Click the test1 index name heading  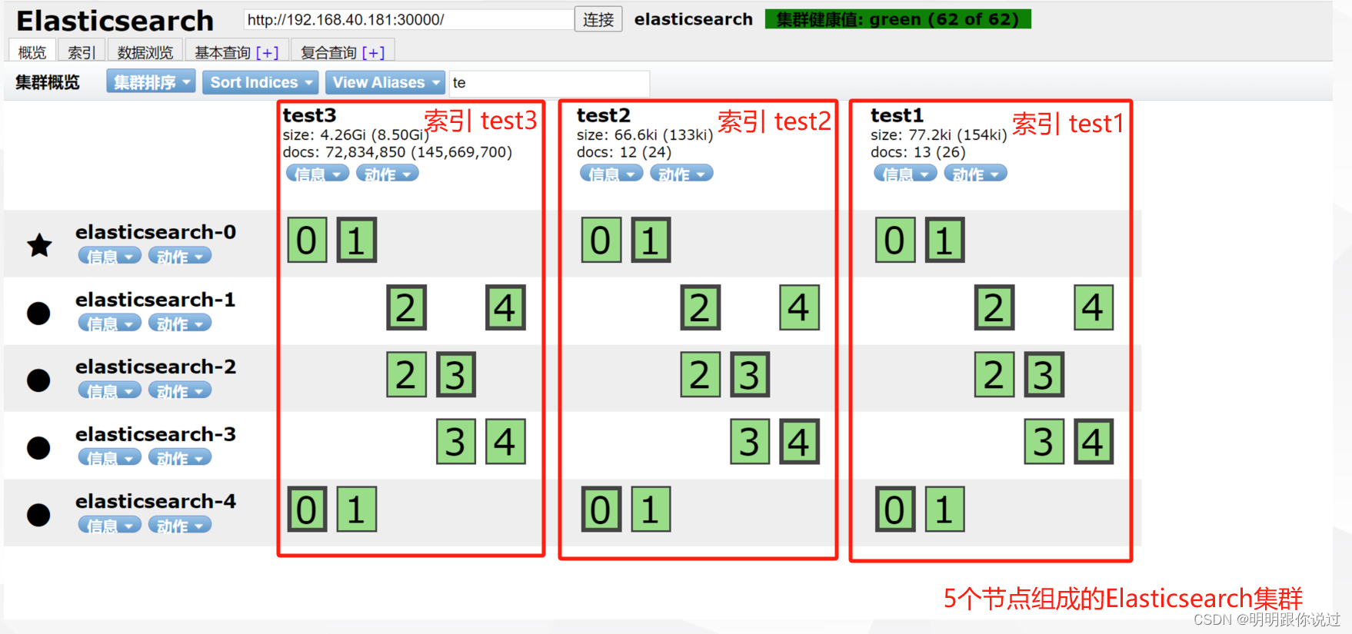(x=897, y=115)
